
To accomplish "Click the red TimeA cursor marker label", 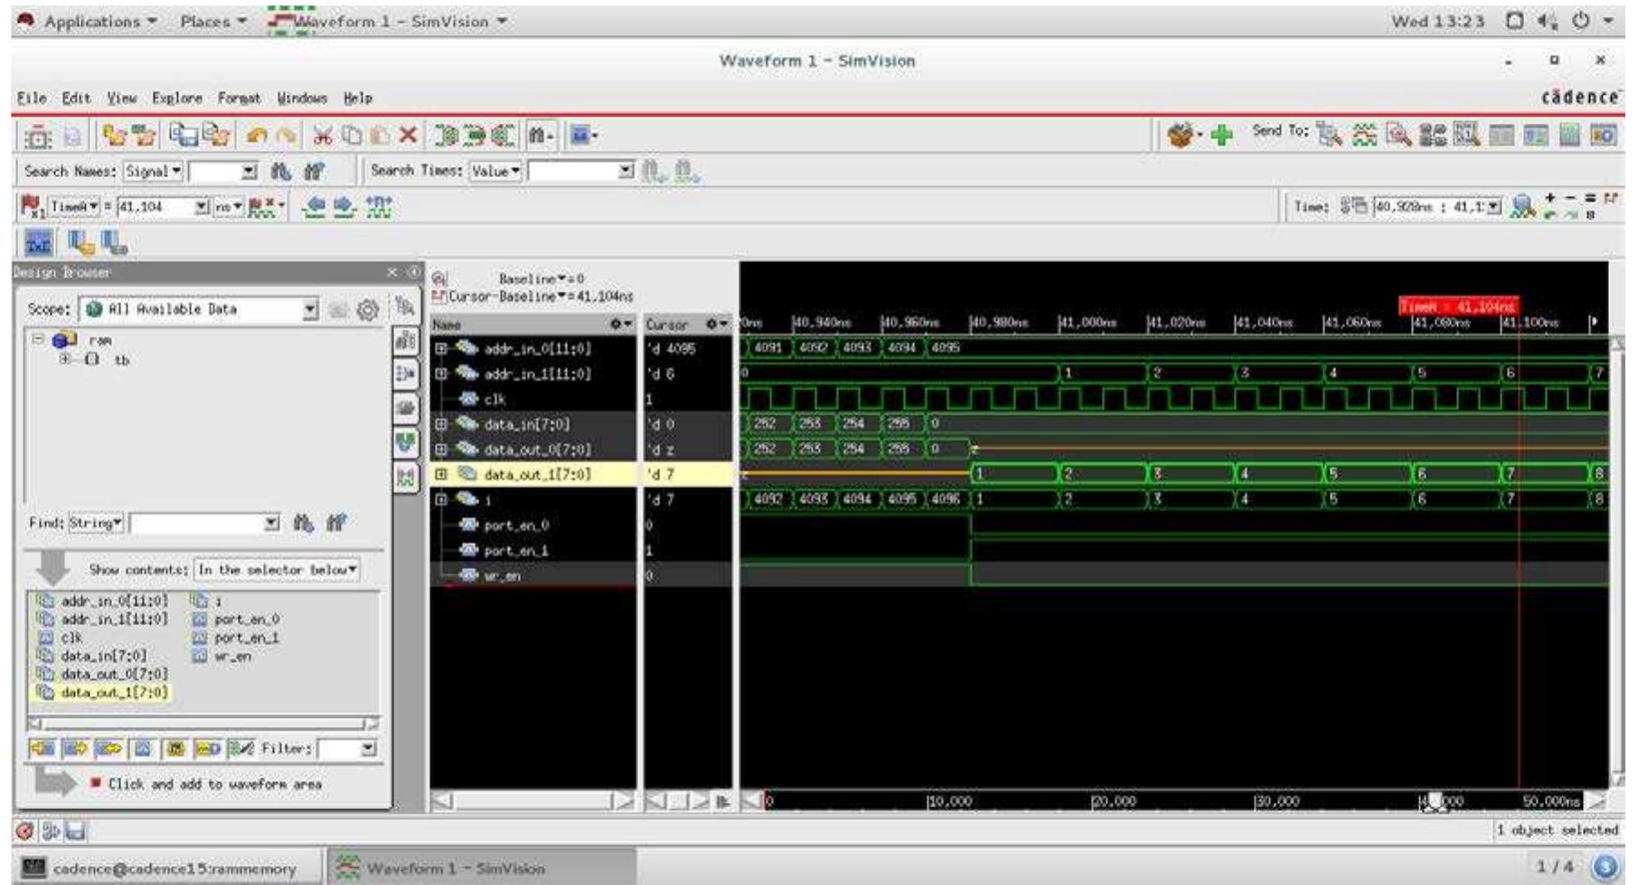I will click(x=1457, y=307).
